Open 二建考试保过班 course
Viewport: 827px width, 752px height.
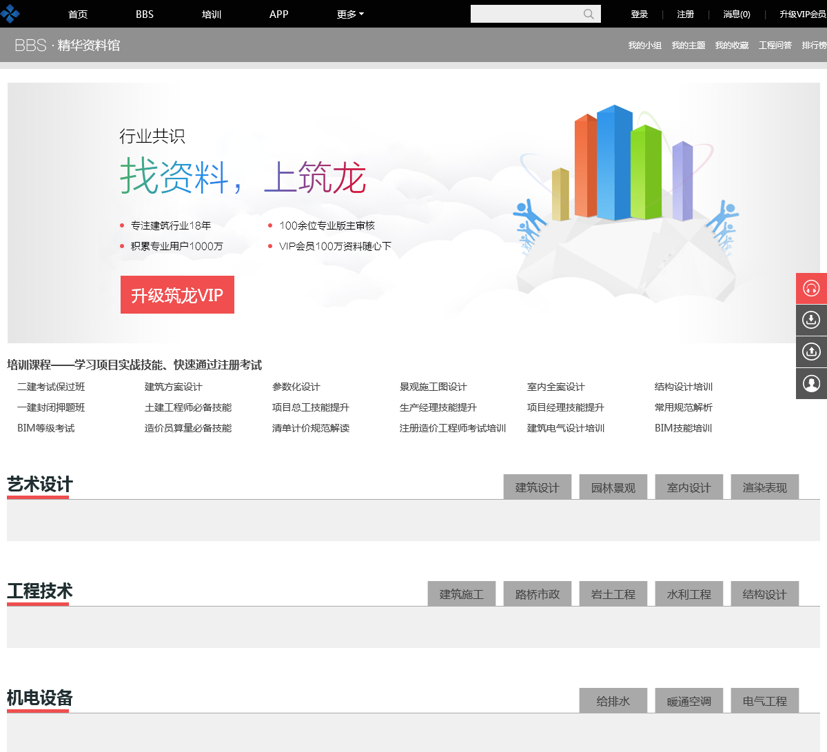click(x=51, y=387)
